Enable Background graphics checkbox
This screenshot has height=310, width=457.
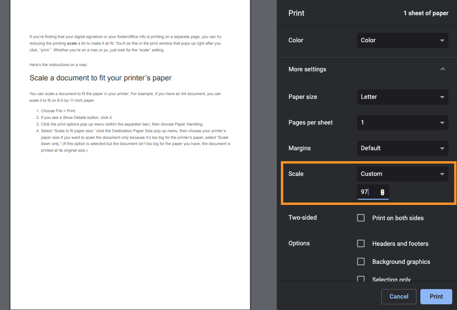coord(361,262)
